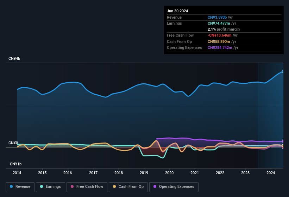289x197 pixels.
Task: Click the blue Revenue endpoint marker
Action: [283, 71]
